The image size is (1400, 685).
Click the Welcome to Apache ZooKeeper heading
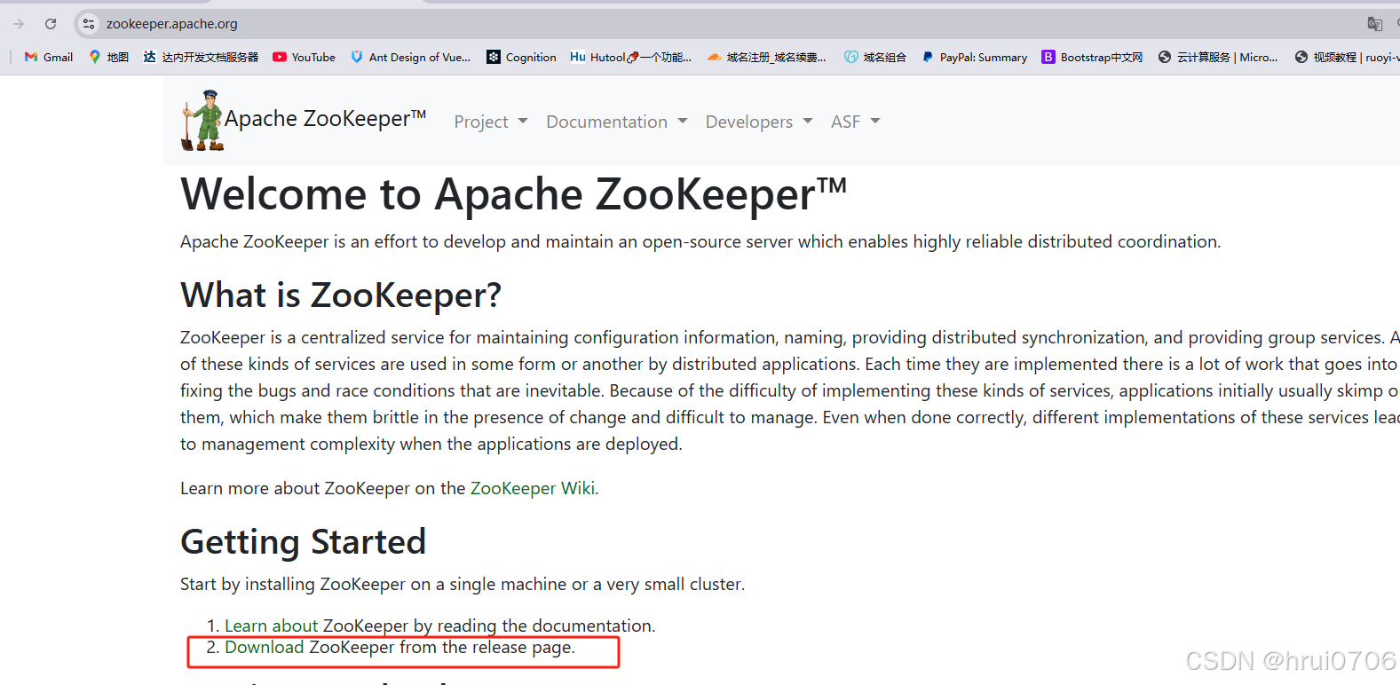click(513, 194)
